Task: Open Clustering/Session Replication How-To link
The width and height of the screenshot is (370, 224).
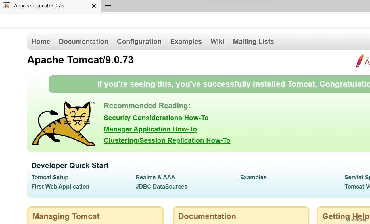Action: (x=167, y=140)
